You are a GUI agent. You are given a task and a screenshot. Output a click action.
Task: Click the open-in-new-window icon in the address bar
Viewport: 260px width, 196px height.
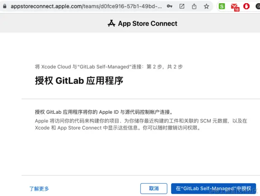pyautogui.click(x=182, y=6)
